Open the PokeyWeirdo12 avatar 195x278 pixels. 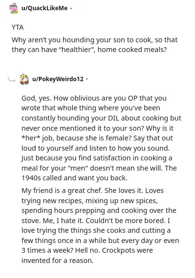point(24,79)
